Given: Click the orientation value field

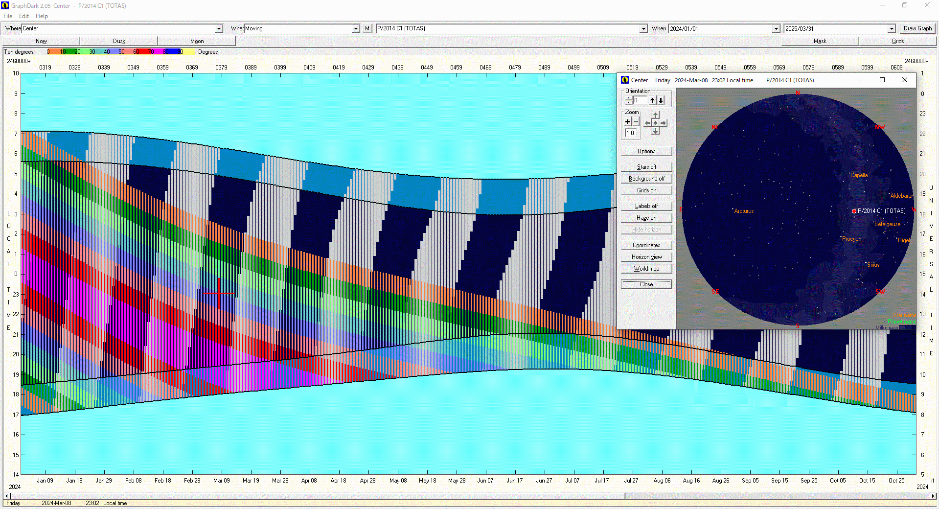Looking at the screenshot, I should pos(640,100).
